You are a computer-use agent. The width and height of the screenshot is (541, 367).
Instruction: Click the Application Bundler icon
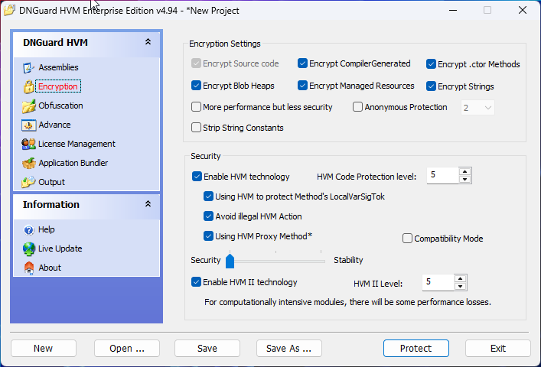(x=29, y=164)
